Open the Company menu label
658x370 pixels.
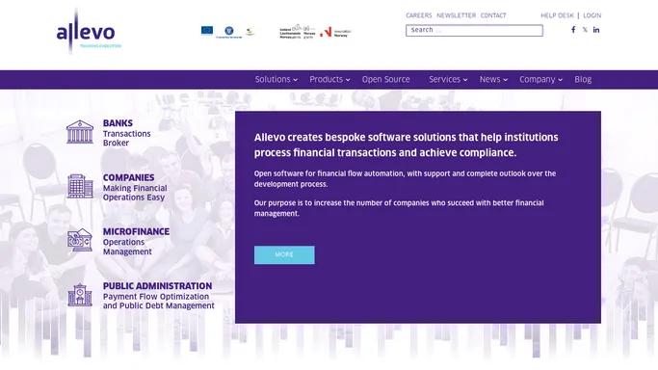coord(538,79)
